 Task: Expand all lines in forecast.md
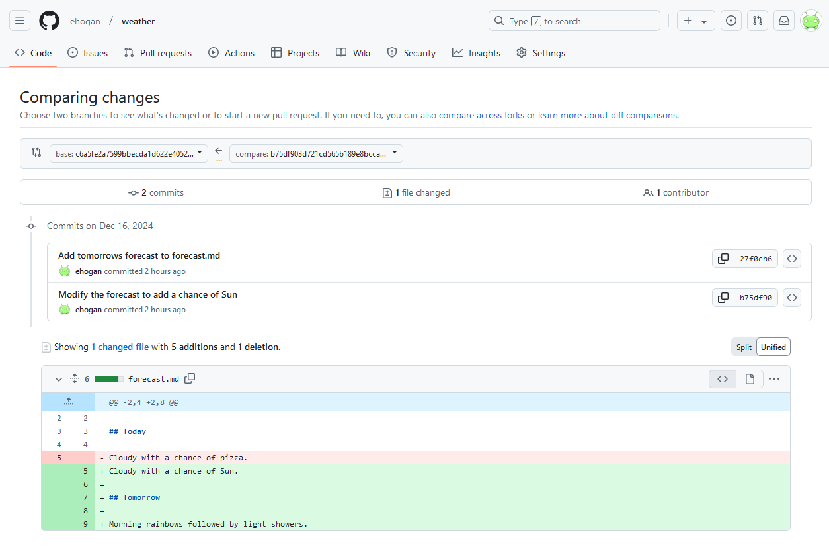(75, 379)
